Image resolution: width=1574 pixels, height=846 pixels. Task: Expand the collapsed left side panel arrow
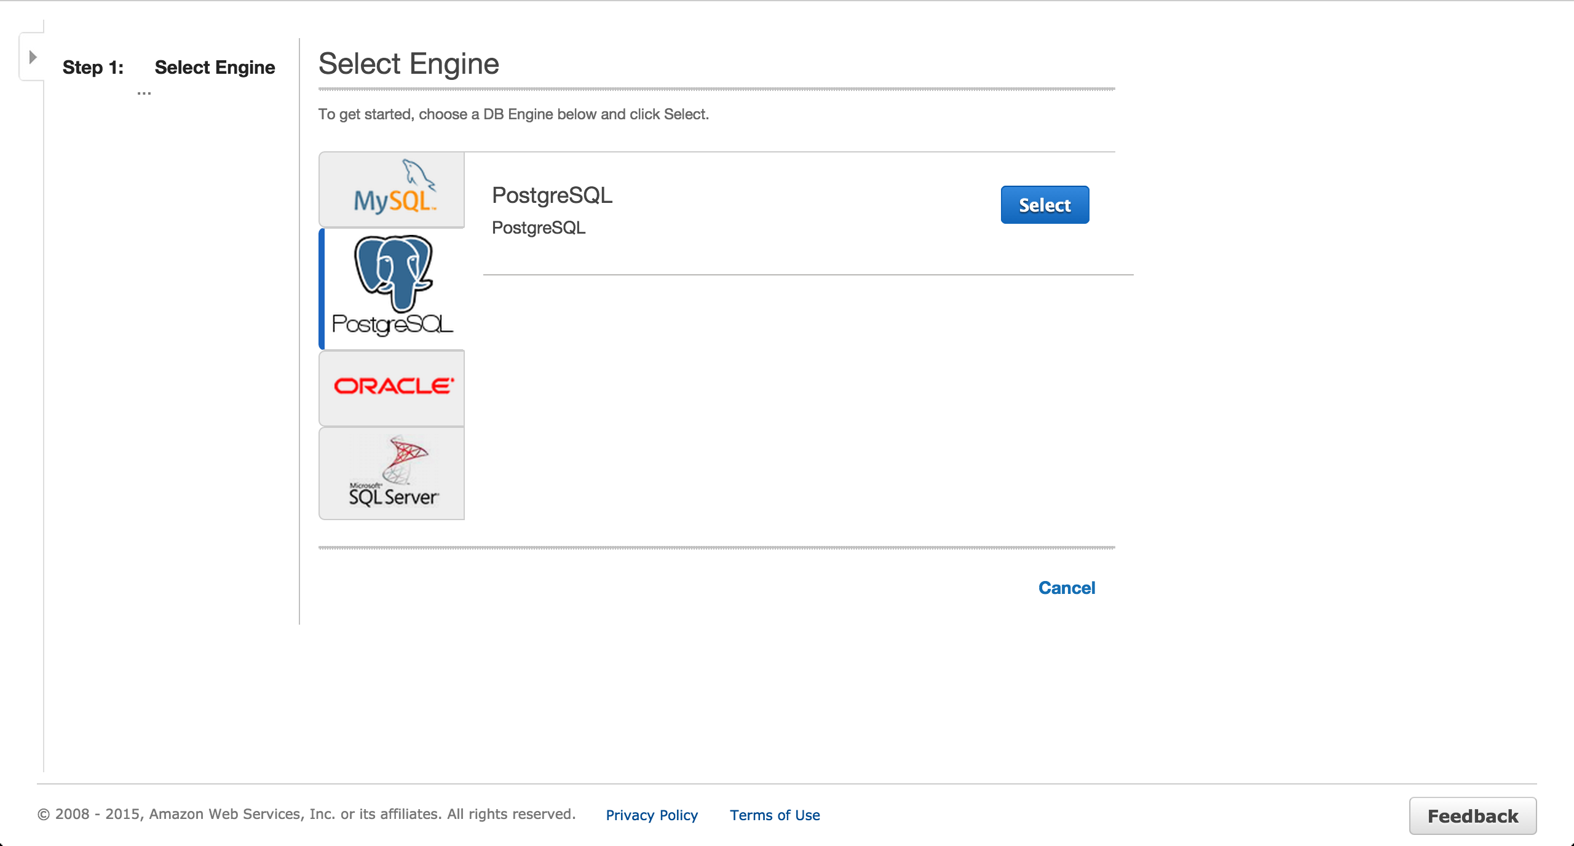(33, 57)
